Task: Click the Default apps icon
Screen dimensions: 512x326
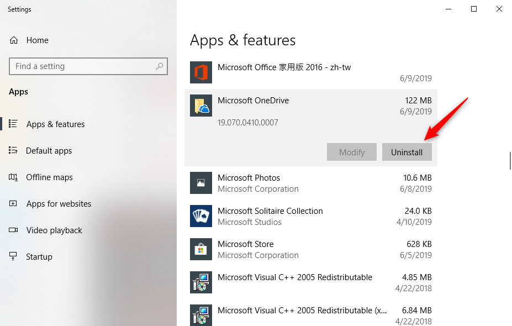Action: coord(13,150)
